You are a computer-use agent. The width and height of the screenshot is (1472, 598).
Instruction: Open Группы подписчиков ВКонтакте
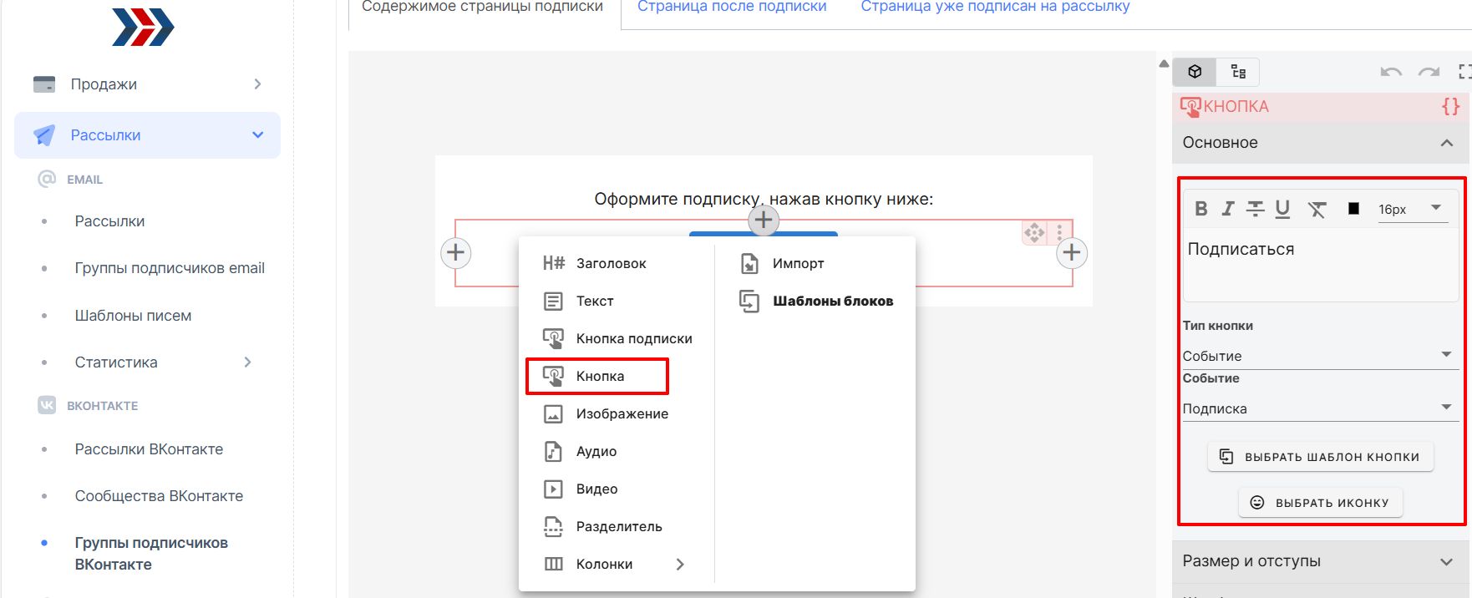(x=151, y=554)
